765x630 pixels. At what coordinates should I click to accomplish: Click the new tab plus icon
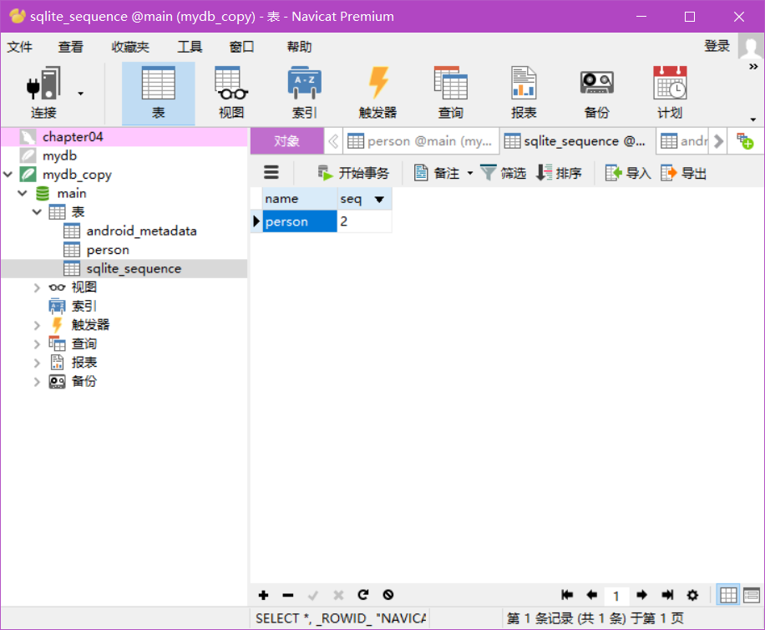(x=745, y=141)
